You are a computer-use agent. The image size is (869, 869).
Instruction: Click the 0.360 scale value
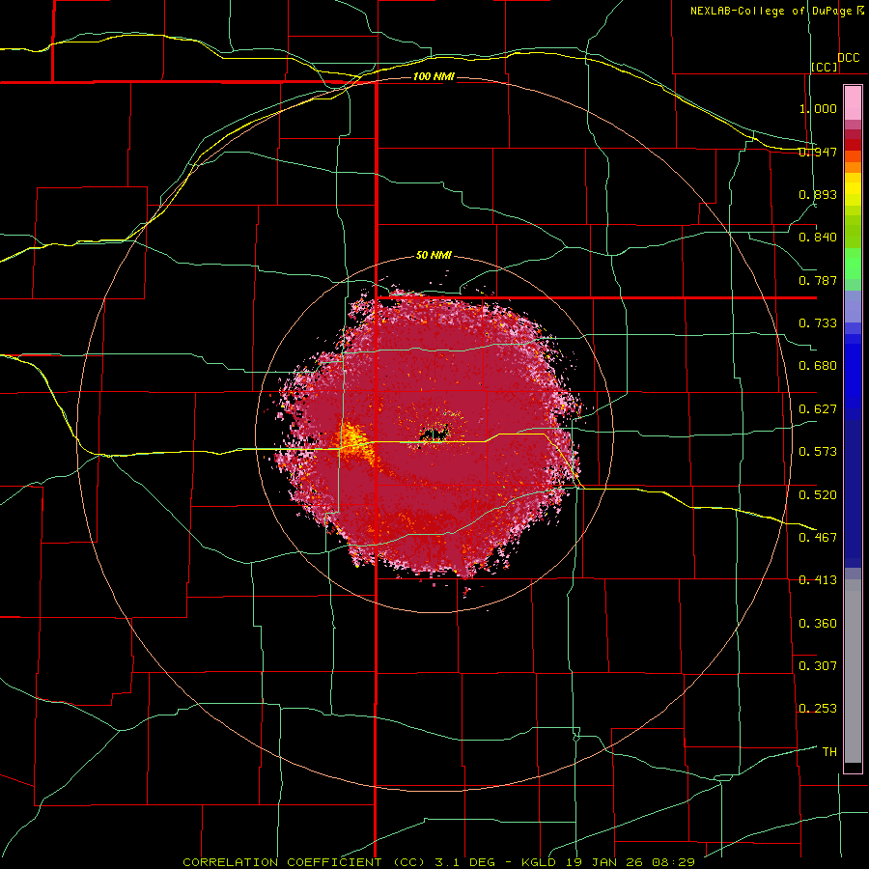coord(818,624)
